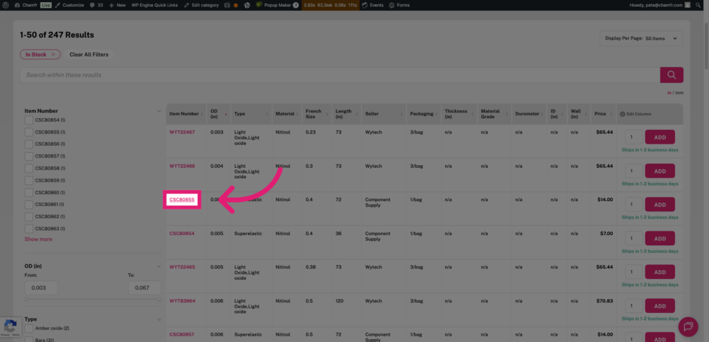Focus the Search within these results field
709x342 pixels.
(x=340, y=75)
